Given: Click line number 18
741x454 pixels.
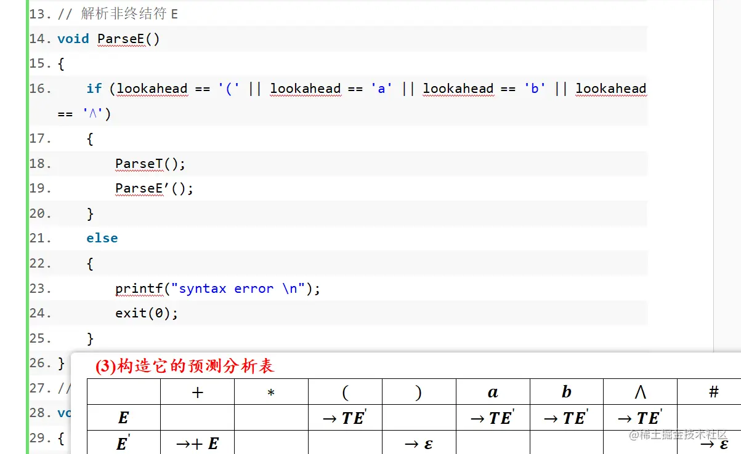Looking at the screenshot, I should pyautogui.click(x=41, y=164).
